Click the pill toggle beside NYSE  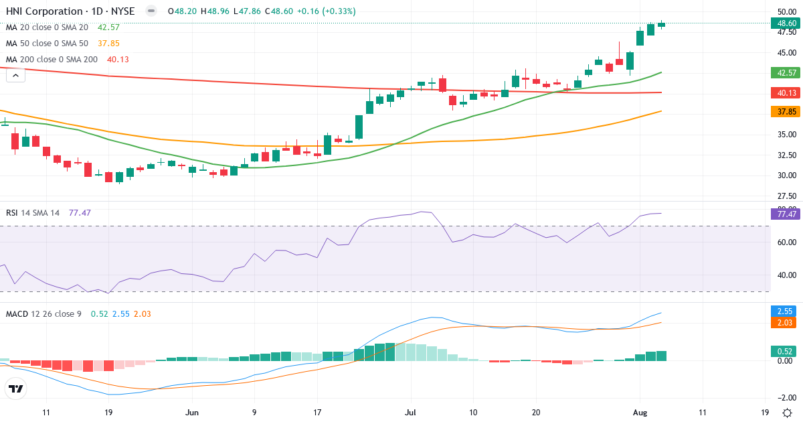[x=151, y=11]
